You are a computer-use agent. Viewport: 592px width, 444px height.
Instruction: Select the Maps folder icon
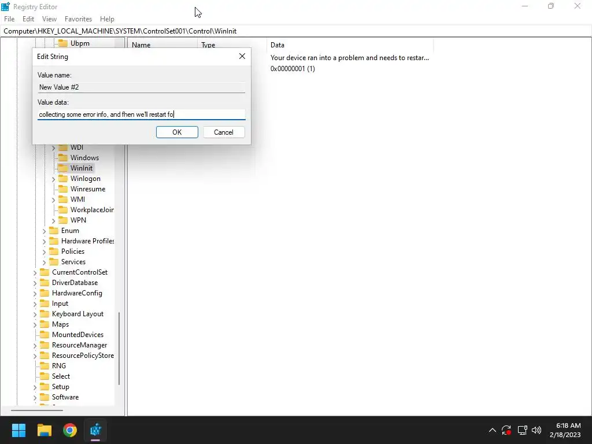click(x=45, y=324)
